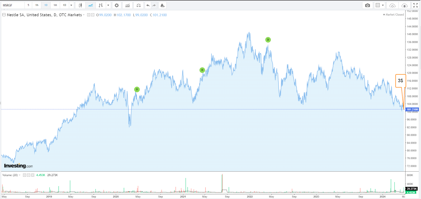Open more chart styles dropdown arrow
421x199 pixels.
pyautogui.click(x=108, y=5)
